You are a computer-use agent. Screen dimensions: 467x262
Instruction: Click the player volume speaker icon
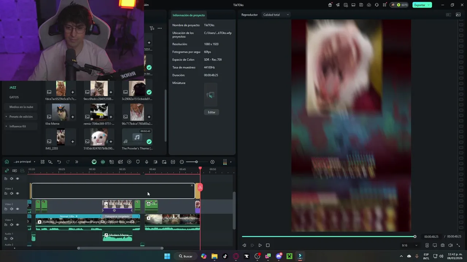[450, 245]
